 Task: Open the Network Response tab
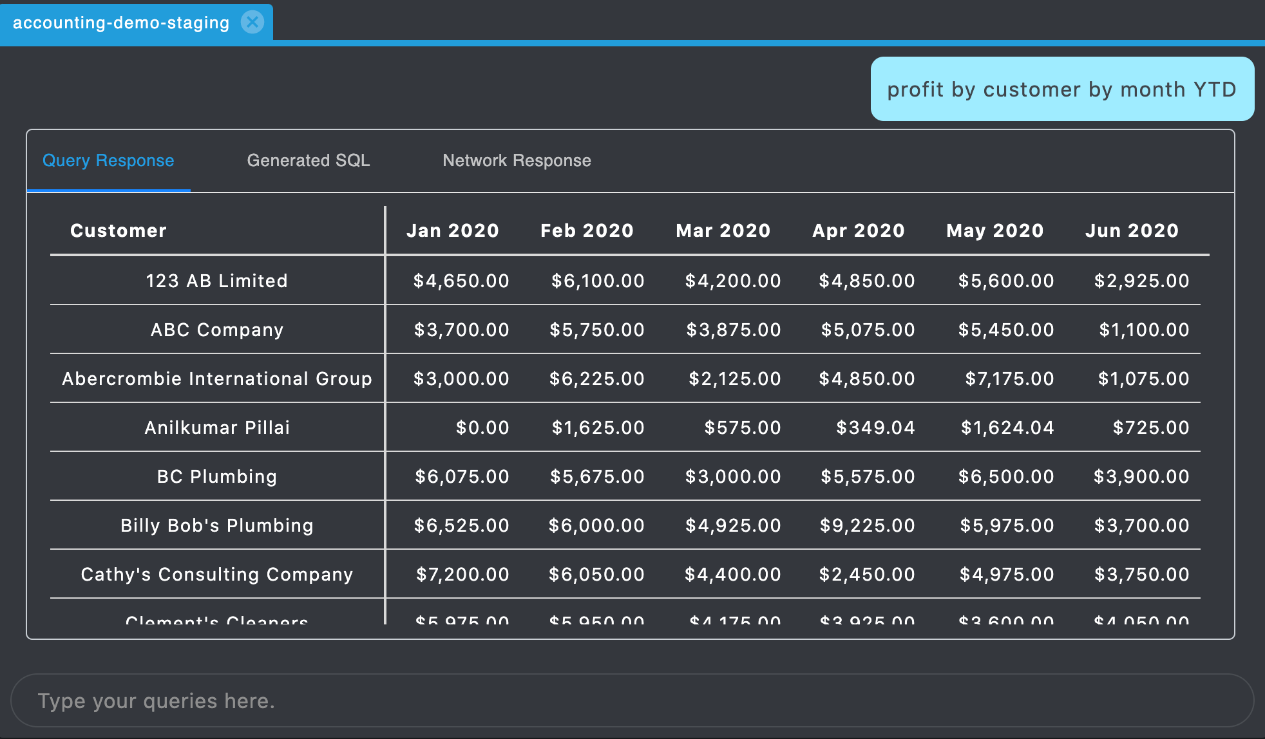coord(517,160)
